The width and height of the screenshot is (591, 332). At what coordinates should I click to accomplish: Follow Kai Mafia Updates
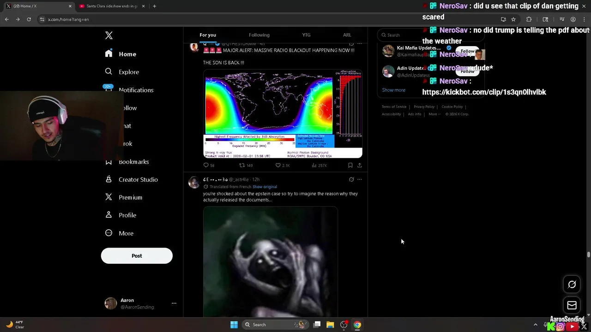tap(467, 51)
